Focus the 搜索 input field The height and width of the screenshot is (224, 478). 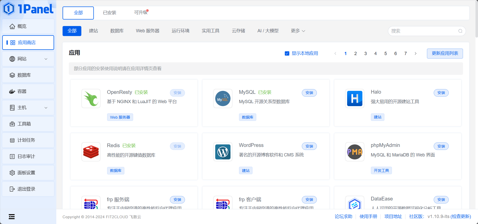pos(423,31)
